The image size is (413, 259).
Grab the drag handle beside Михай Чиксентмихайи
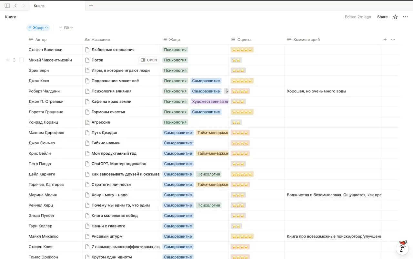[x=14, y=60]
